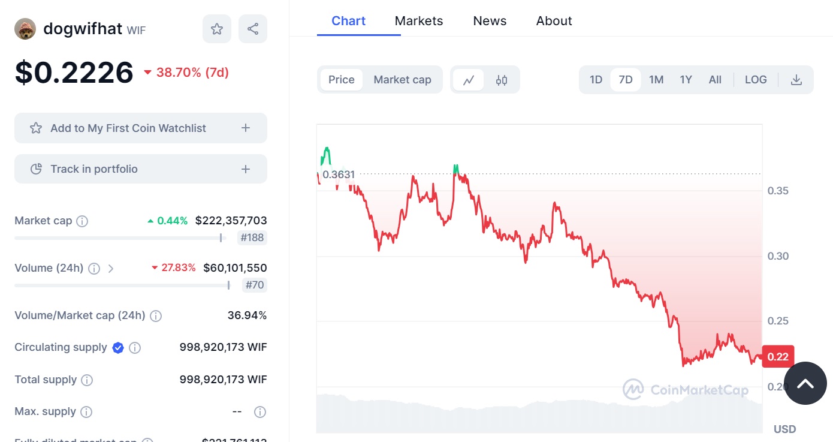The image size is (833, 442).
Task: Set chart range to 1D
Action: (x=596, y=80)
